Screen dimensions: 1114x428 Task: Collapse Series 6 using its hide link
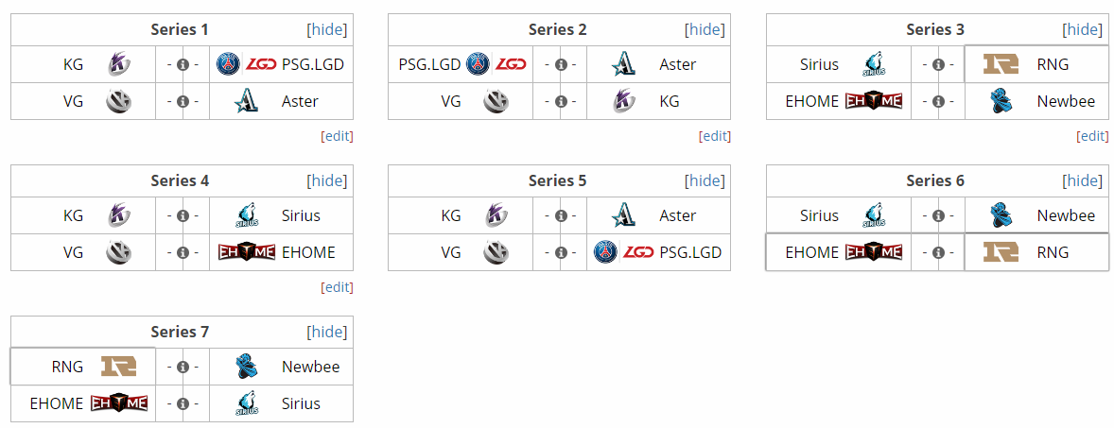1083,181
